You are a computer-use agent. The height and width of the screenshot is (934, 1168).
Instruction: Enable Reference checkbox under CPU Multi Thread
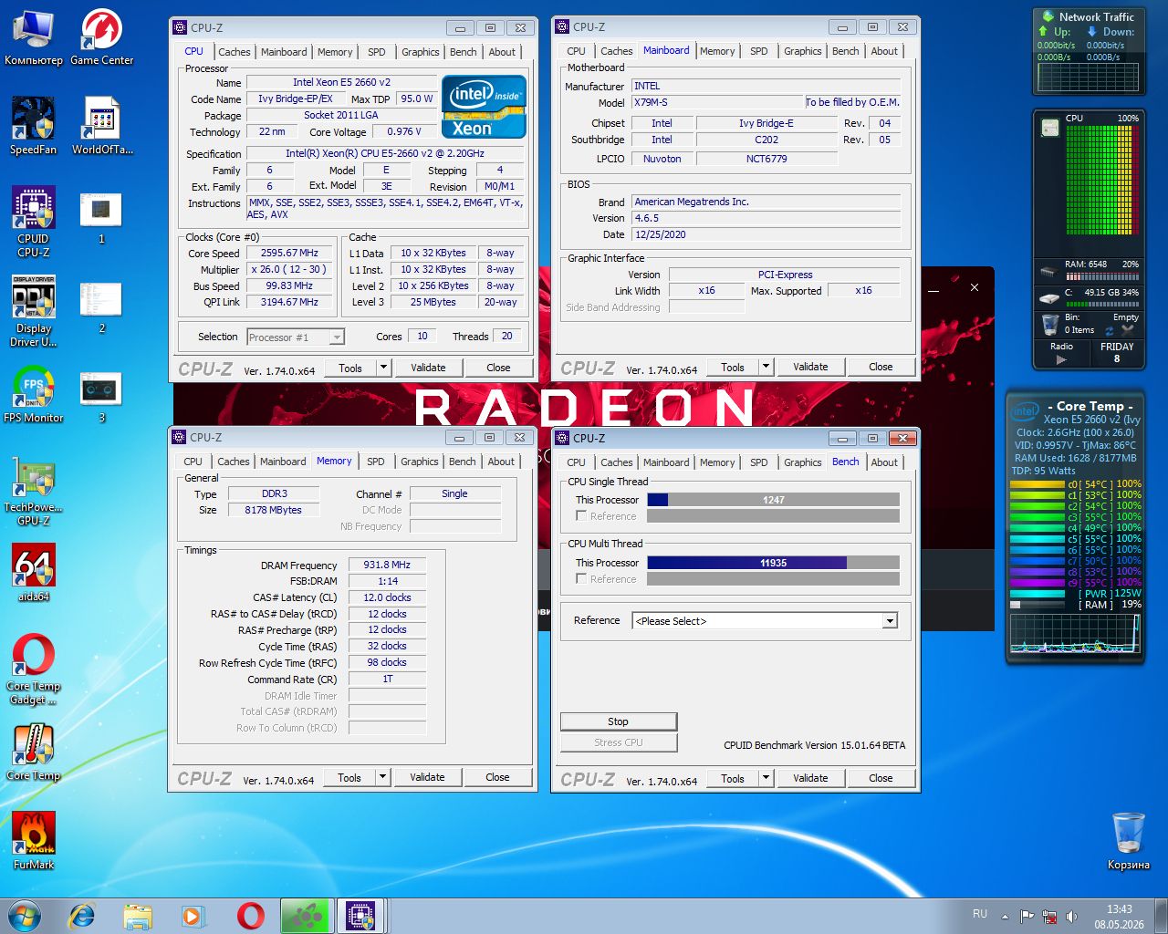click(x=580, y=579)
